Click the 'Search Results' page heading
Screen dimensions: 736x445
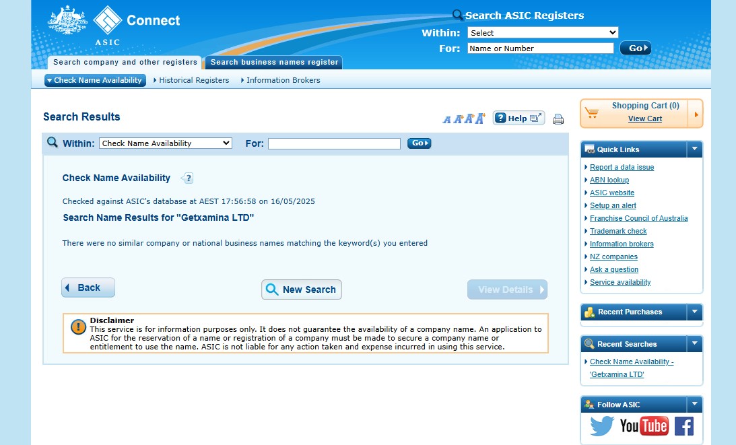click(x=81, y=117)
